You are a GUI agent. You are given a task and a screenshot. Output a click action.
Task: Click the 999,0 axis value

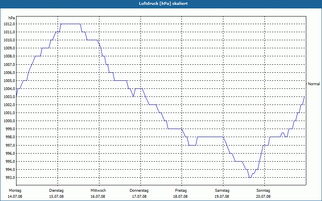10,129
